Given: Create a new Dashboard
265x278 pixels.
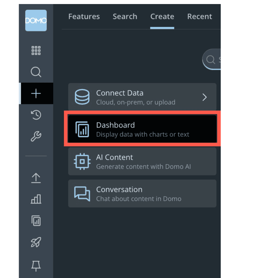Looking at the screenshot, I should [x=142, y=129].
